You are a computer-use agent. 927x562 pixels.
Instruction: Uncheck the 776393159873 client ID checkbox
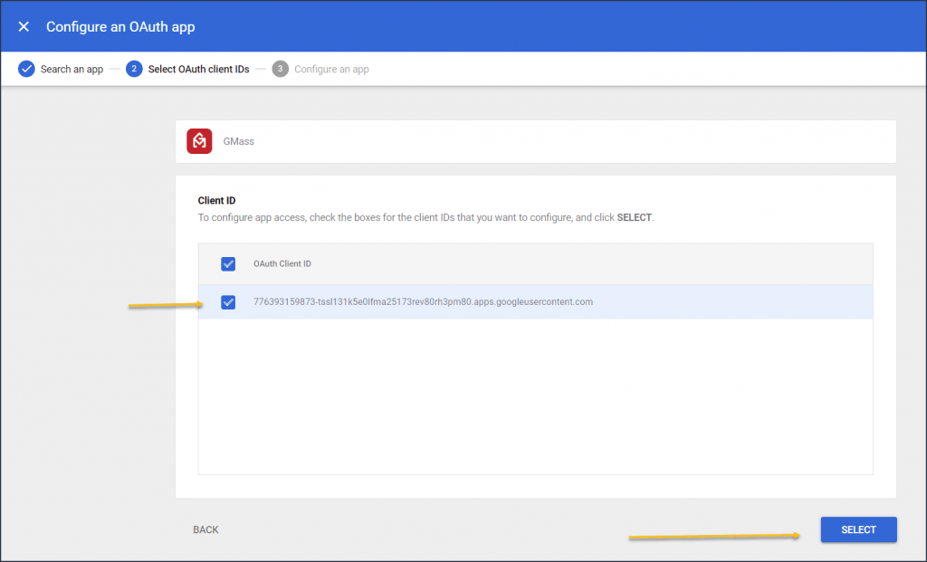pyautogui.click(x=228, y=302)
